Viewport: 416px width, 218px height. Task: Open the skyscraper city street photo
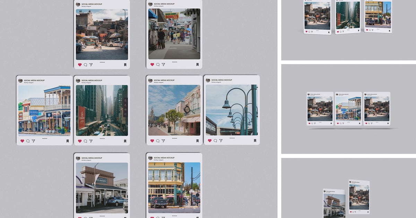(x=102, y=110)
